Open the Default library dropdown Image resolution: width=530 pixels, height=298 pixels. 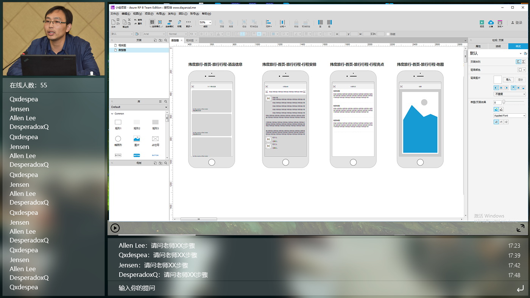click(139, 107)
